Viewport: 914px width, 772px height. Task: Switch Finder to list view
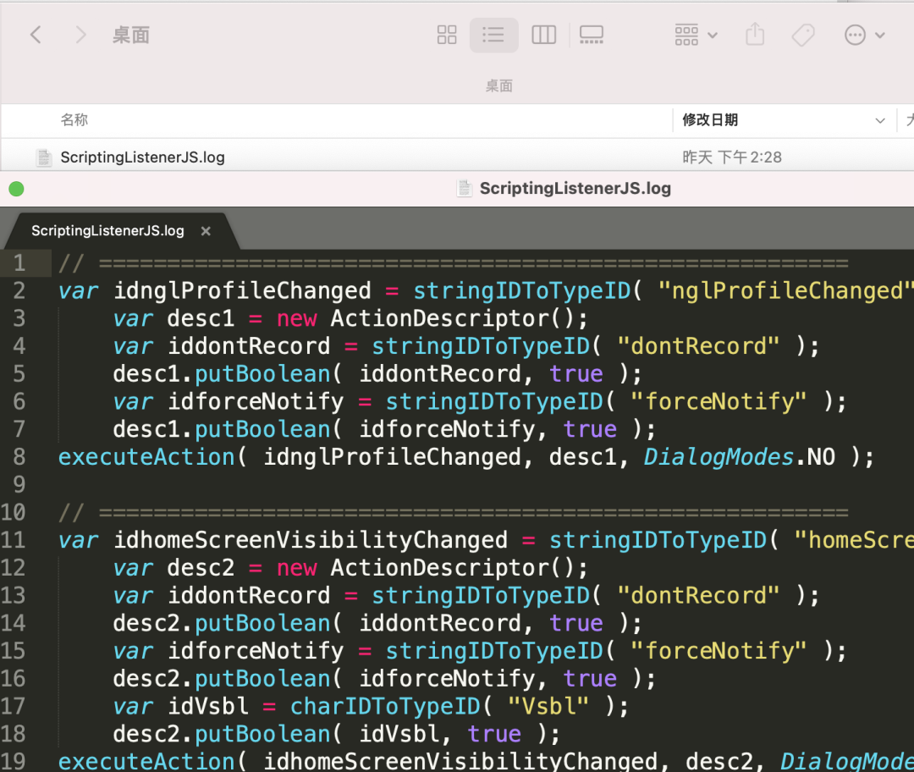coord(493,35)
